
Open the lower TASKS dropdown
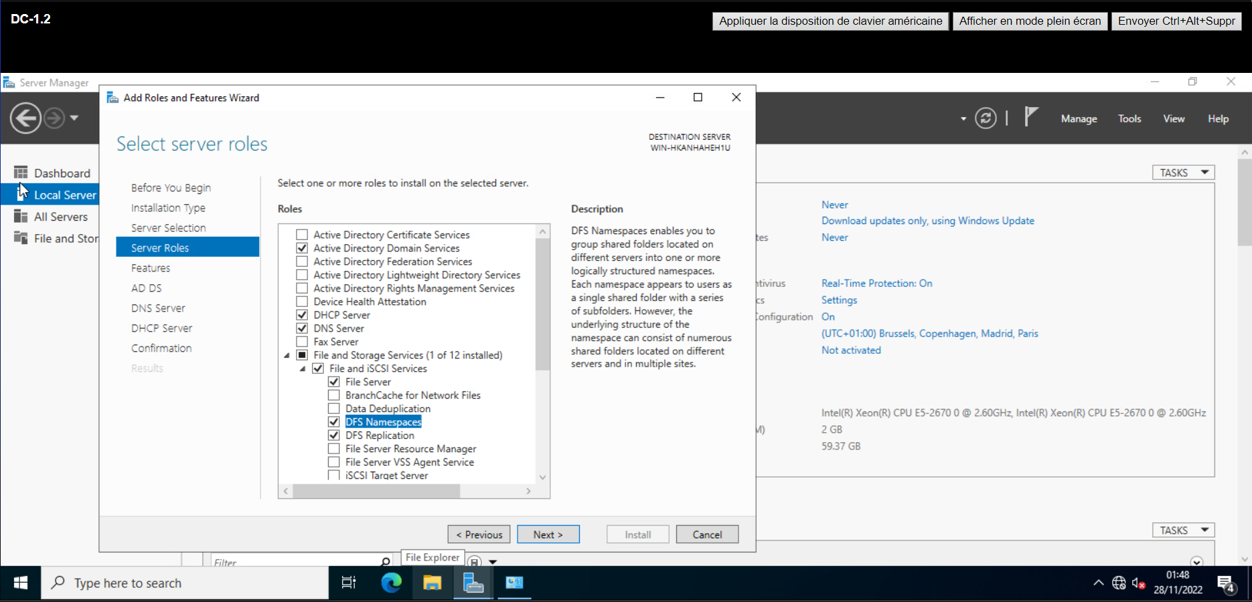(x=1183, y=530)
